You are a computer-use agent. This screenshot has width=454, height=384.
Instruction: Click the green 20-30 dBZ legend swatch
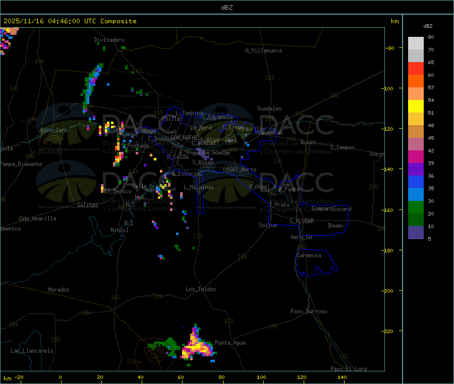point(416,207)
